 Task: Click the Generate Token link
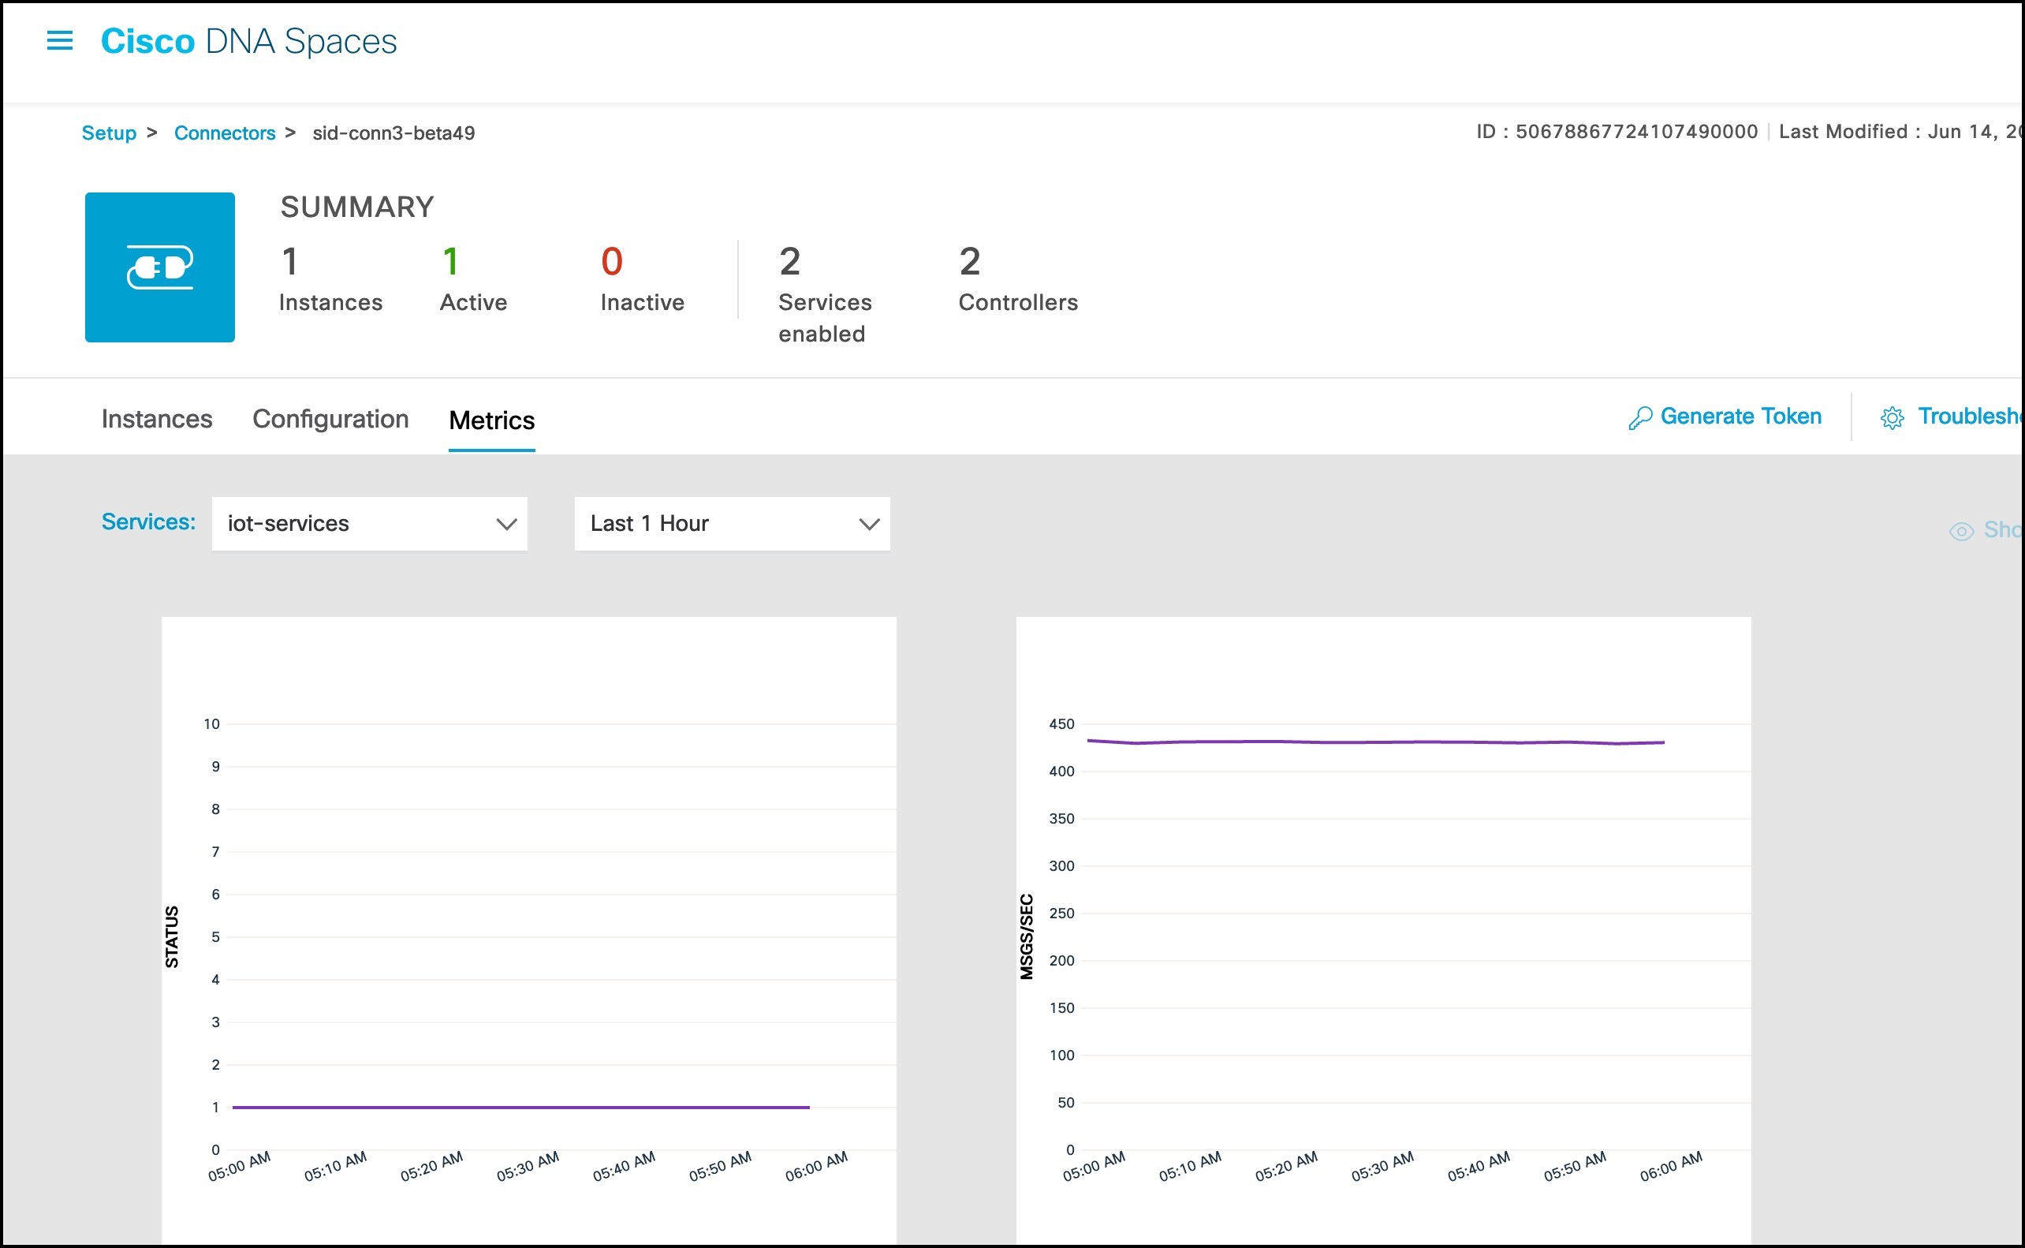tap(1740, 416)
